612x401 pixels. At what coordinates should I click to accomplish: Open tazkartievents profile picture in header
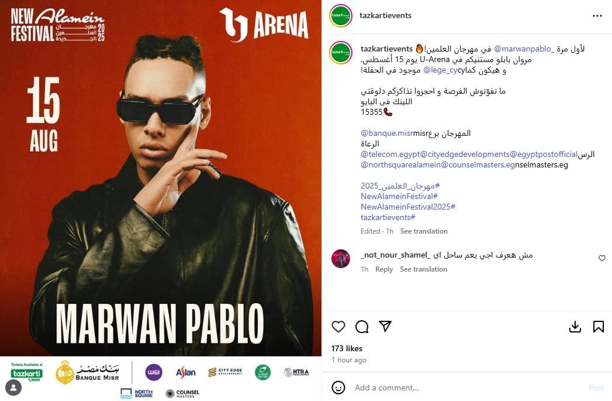(x=341, y=16)
